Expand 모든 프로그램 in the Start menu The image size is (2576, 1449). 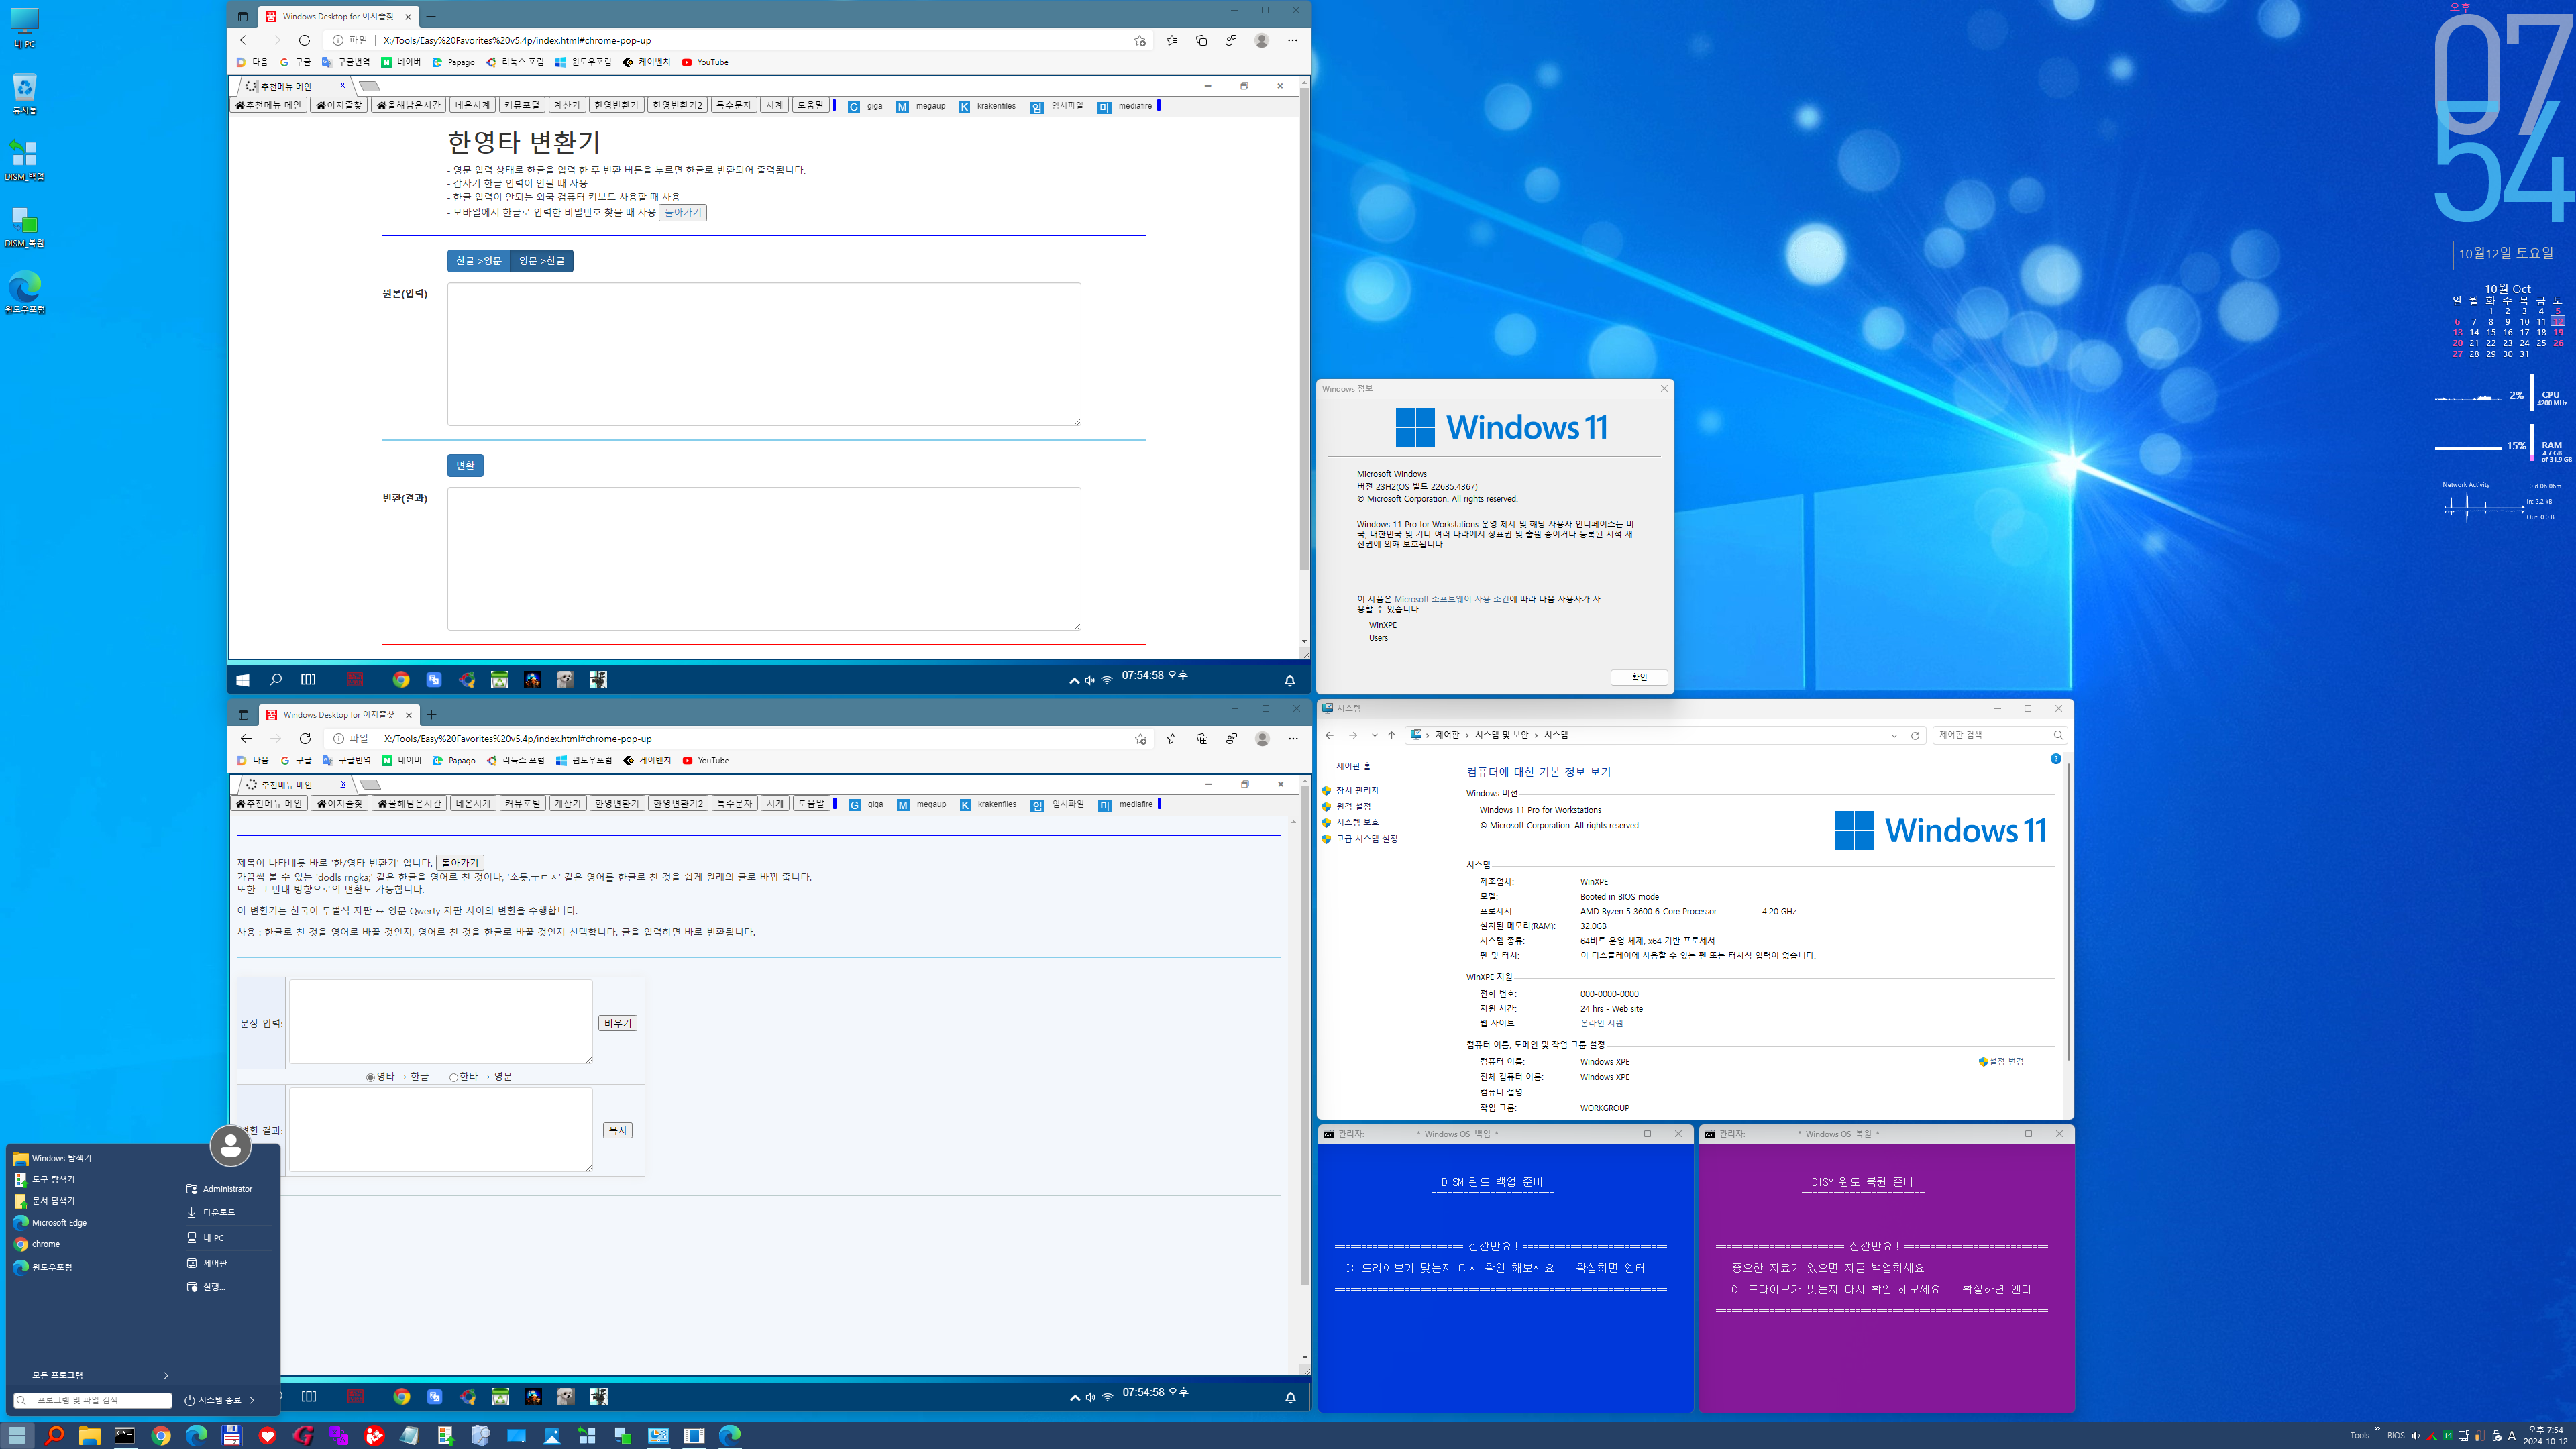pos(92,1375)
